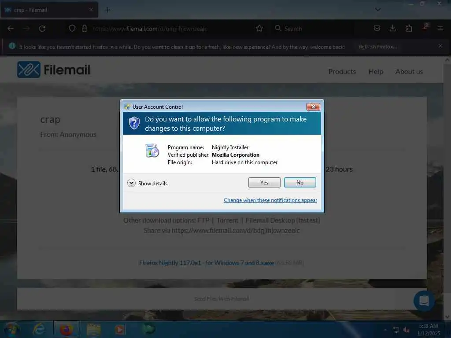
Task: Open Windows Explorer folder from taskbar
Action: (93, 329)
